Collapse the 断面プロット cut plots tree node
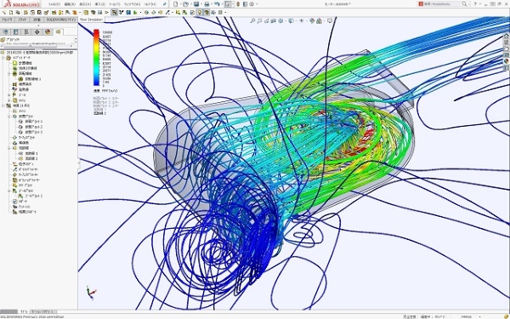Screen dimensions: 510x319 coord(9,117)
